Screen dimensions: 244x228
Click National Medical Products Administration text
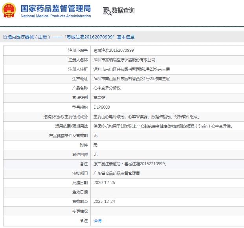(x=56, y=16)
